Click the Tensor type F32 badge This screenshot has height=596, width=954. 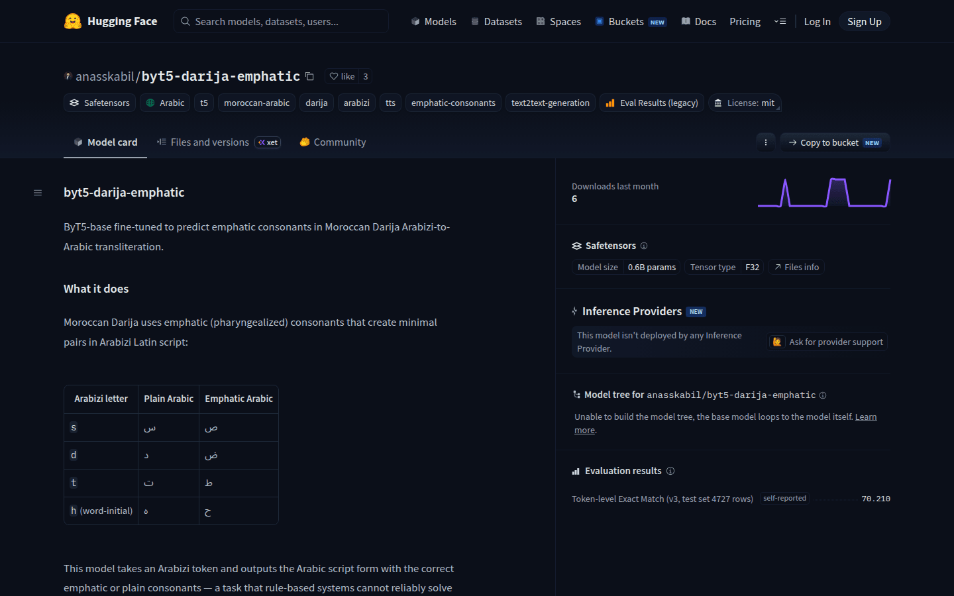(x=724, y=267)
